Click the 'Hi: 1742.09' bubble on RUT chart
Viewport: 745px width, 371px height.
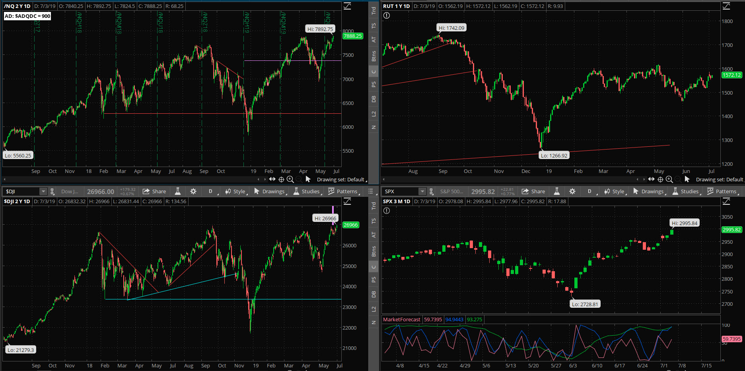point(451,28)
